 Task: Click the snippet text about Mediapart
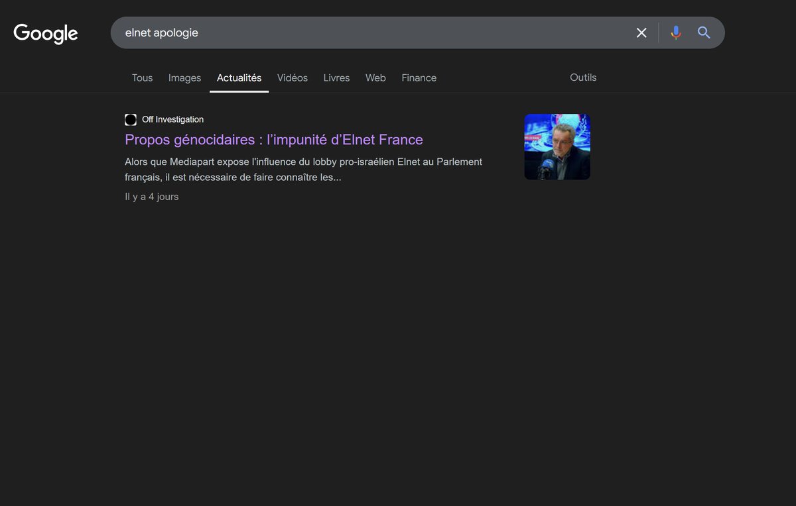tap(303, 170)
